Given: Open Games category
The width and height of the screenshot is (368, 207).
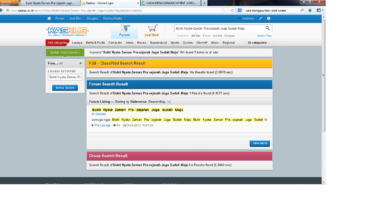Looking at the screenshot, I should (188, 43).
